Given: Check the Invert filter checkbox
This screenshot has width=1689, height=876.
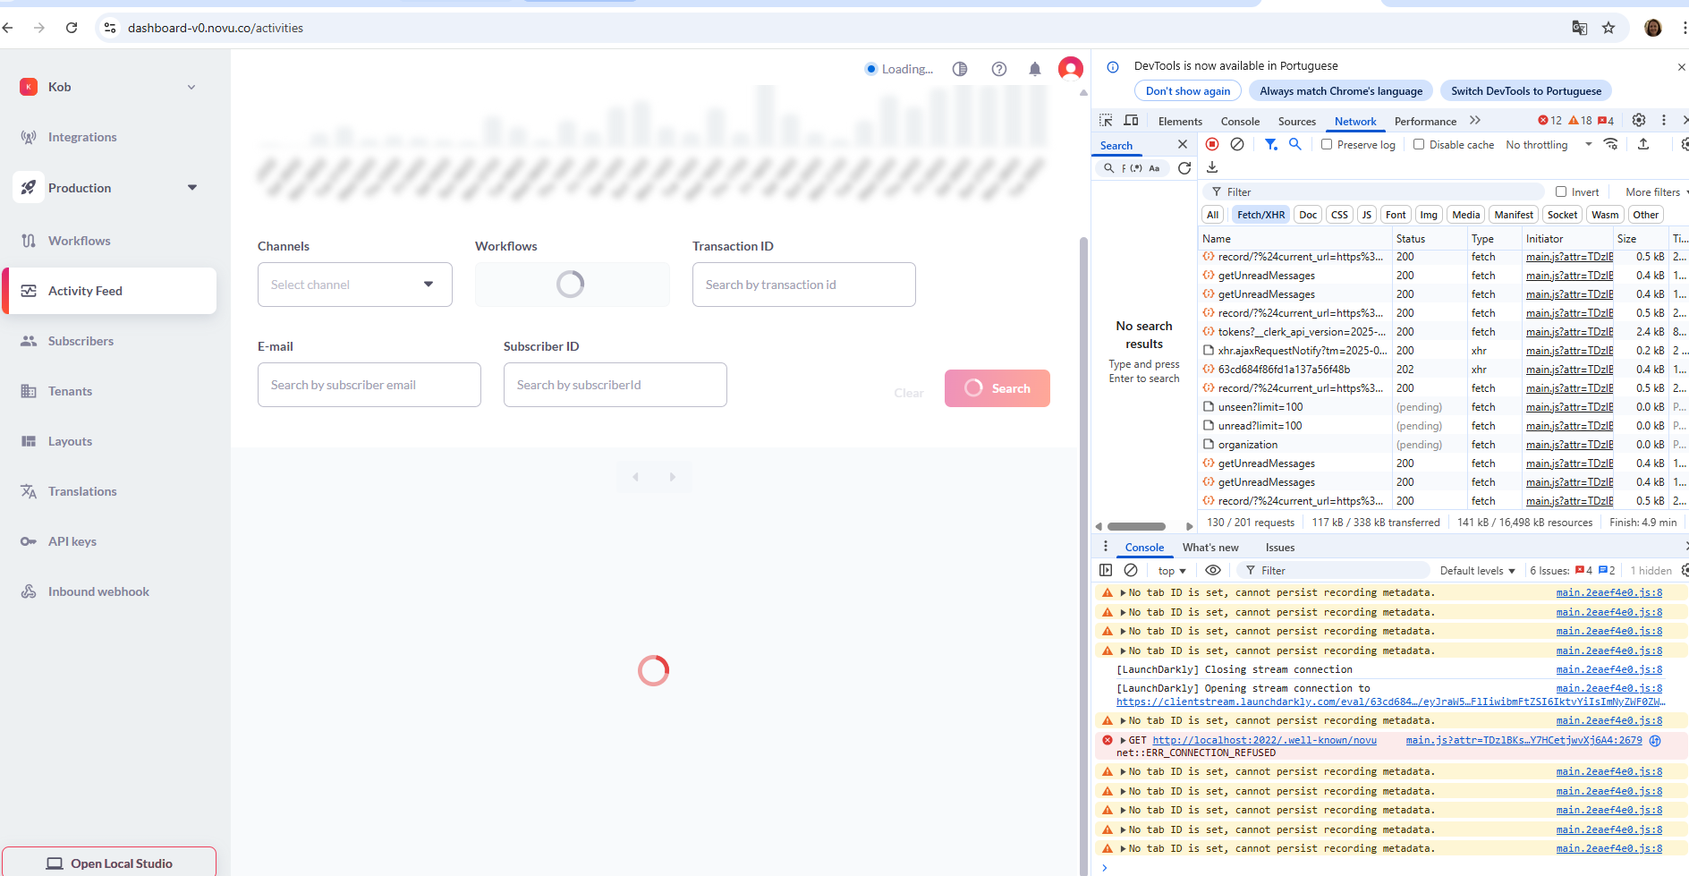Looking at the screenshot, I should coord(1561,191).
